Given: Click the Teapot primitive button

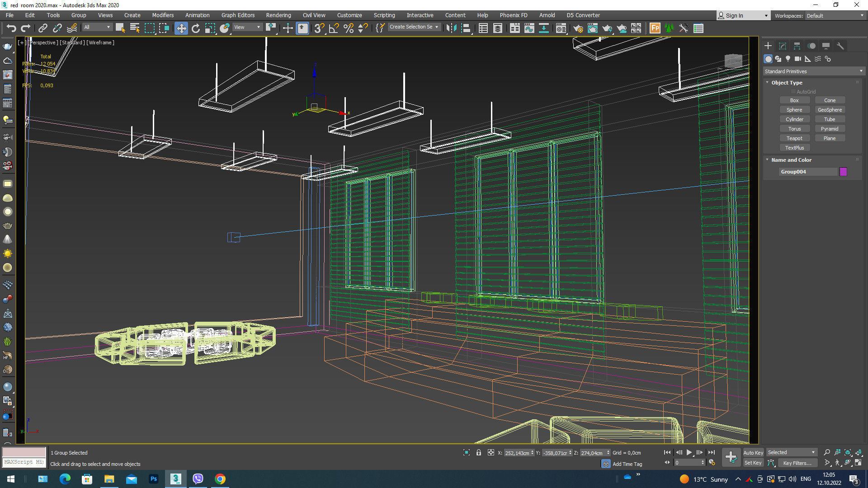Looking at the screenshot, I should pyautogui.click(x=795, y=138).
